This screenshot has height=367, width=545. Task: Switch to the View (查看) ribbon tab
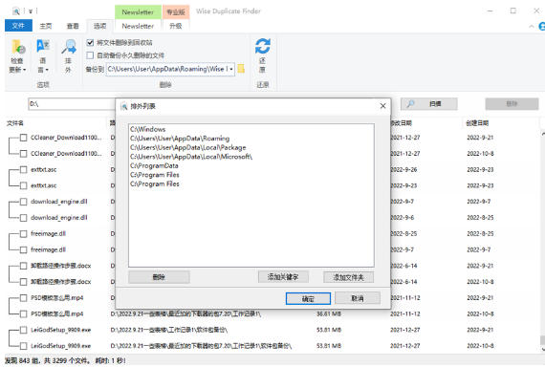(73, 26)
